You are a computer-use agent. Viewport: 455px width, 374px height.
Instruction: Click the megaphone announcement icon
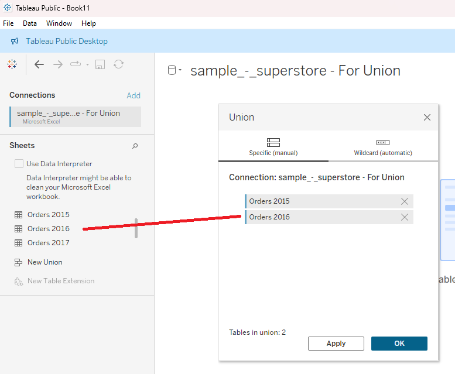coord(15,42)
